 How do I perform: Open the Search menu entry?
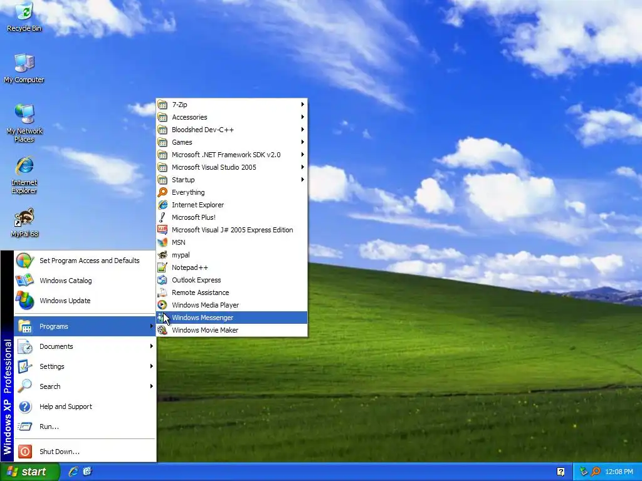(85, 386)
